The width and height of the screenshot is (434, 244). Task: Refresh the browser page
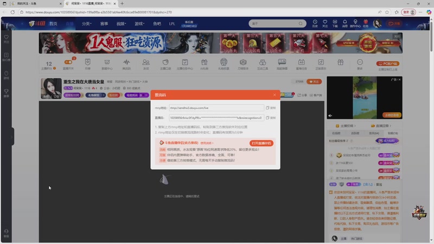pos(12,12)
